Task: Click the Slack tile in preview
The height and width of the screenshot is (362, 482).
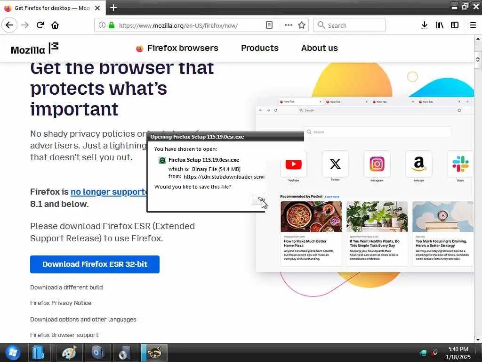Action: 460,164
